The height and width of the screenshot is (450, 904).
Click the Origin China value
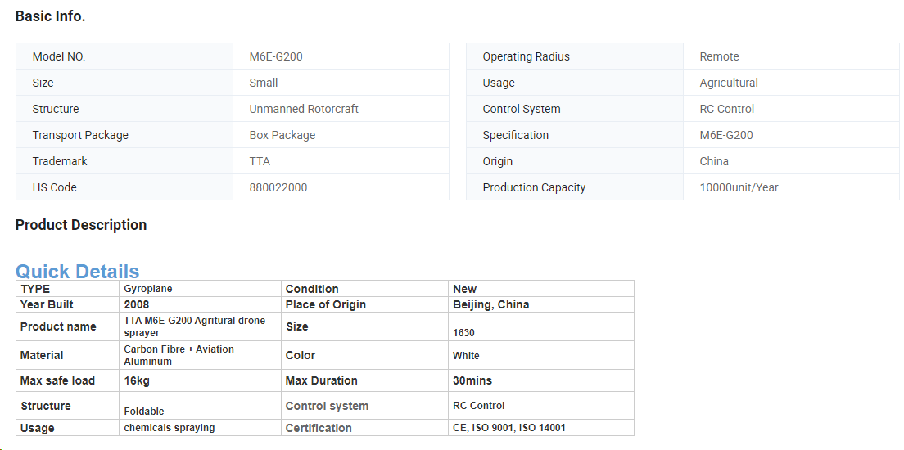[714, 161]
